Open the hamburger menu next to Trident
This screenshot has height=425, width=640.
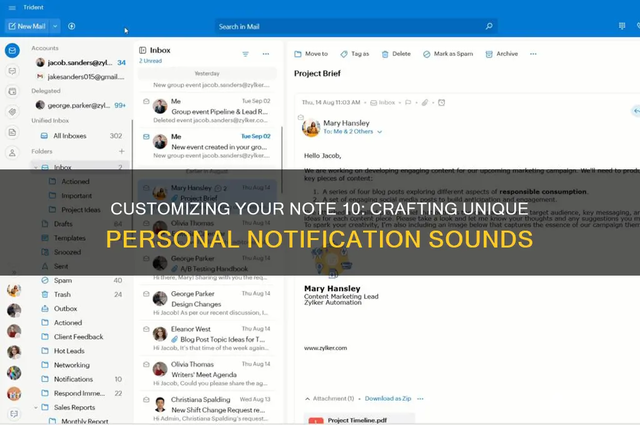tap(12, 7)
